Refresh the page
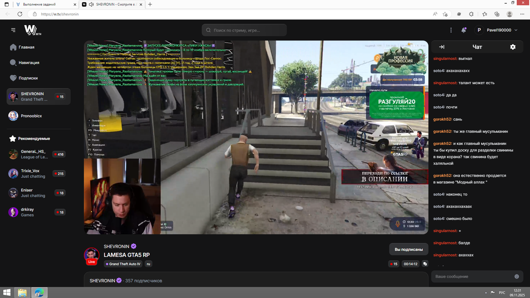This screenshot has height=298, width=530. pyautogui.click(x=20, y=14)
